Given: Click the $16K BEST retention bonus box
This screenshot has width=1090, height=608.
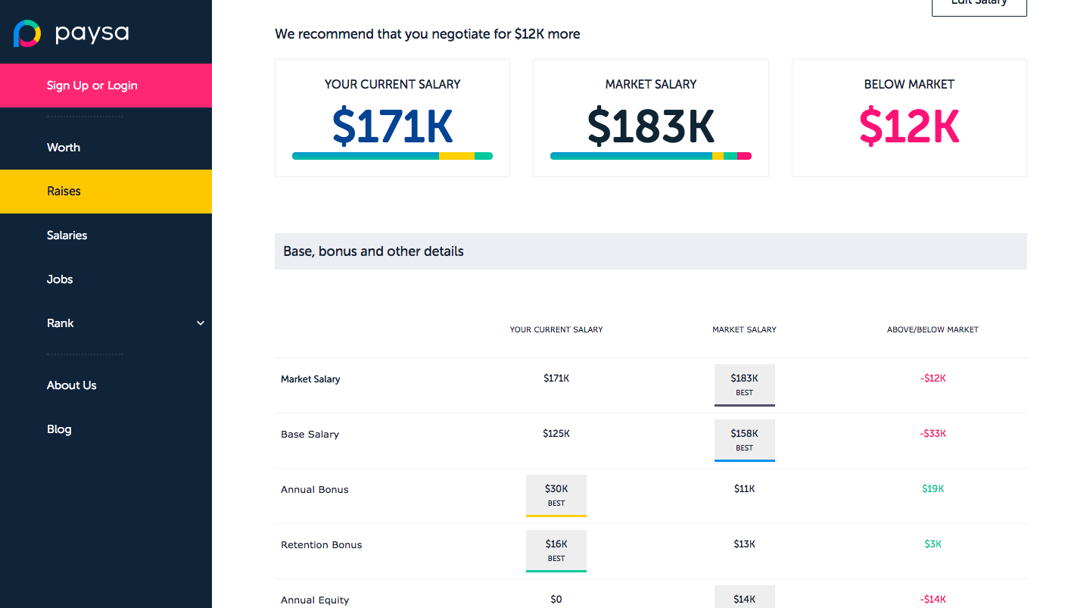Looking at the screenshot, I should (556, 550).
